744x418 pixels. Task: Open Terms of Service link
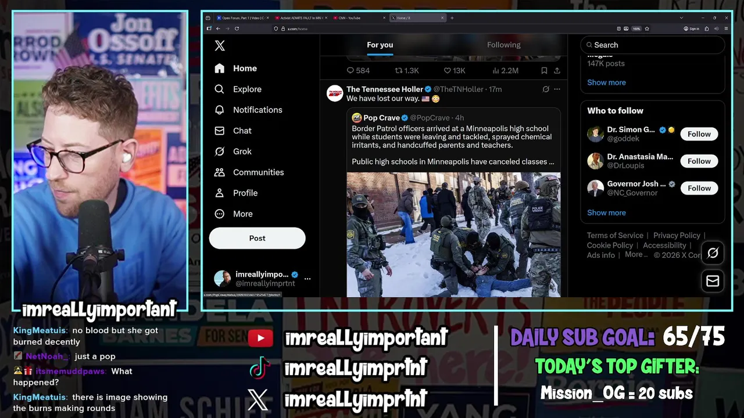coord(615,235)
